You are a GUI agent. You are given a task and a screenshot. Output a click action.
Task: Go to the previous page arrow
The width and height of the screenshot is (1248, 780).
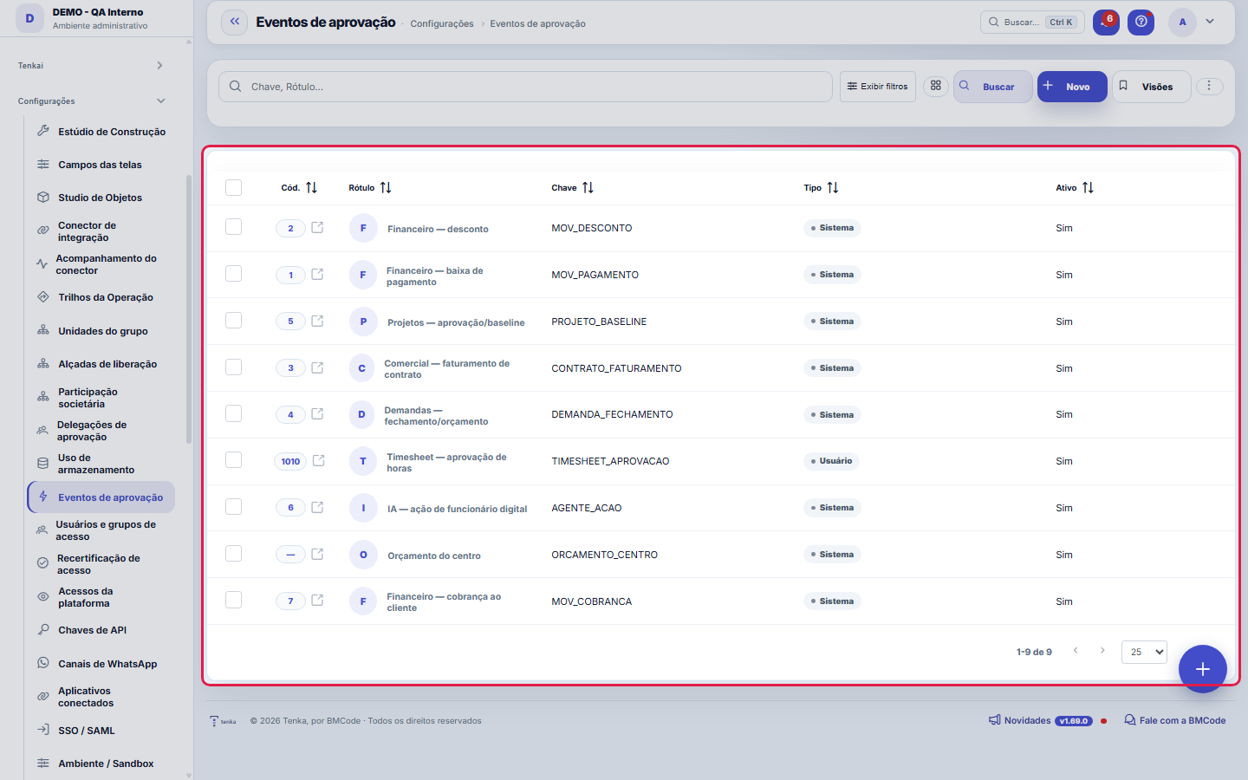point(1076,651)
